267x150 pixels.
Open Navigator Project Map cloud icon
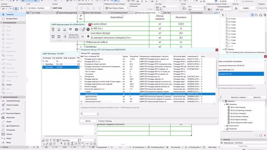pos(252,15)
